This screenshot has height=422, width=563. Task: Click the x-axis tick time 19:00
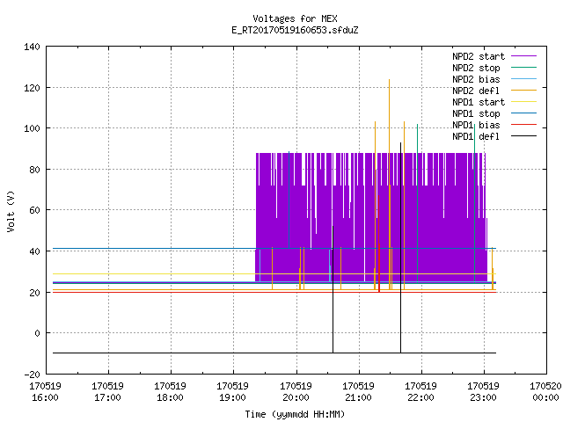232,398
